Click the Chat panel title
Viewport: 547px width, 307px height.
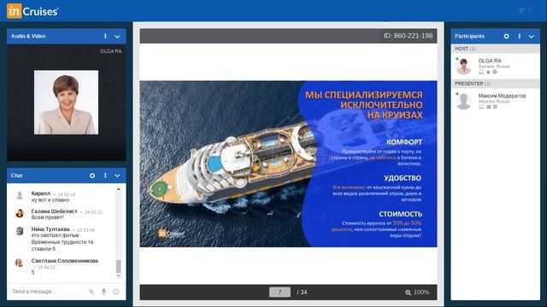click(17, 176)
